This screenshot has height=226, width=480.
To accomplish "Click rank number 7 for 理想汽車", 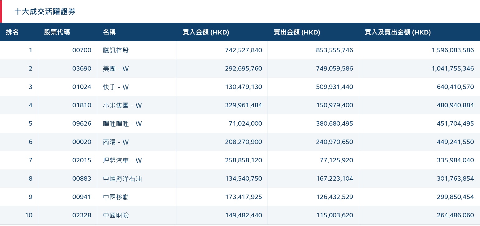I will click(31, 160).
